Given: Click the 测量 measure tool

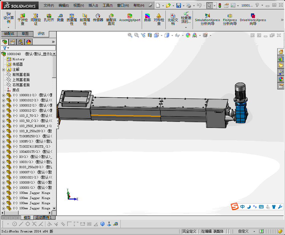Looking at the screenshot, I should 60,18.
